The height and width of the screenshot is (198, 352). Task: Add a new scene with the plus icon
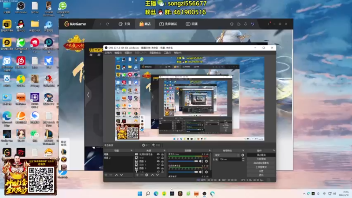tap(106, 175)
